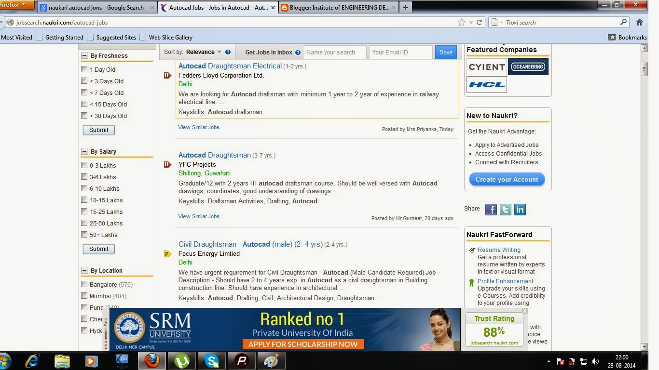Close the SRM University ad banner
This screenshot has height=370, width=659.
click(x=525, y=311)
